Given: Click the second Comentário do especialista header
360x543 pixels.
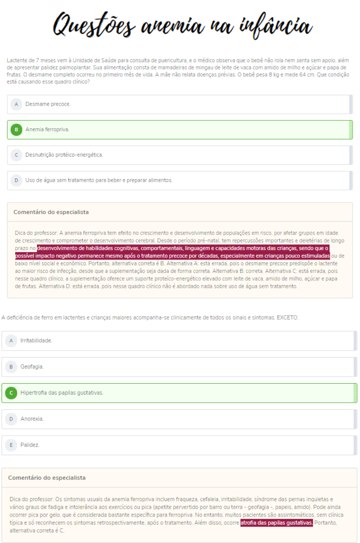Looking at the screenshot, I should [46, 477].
